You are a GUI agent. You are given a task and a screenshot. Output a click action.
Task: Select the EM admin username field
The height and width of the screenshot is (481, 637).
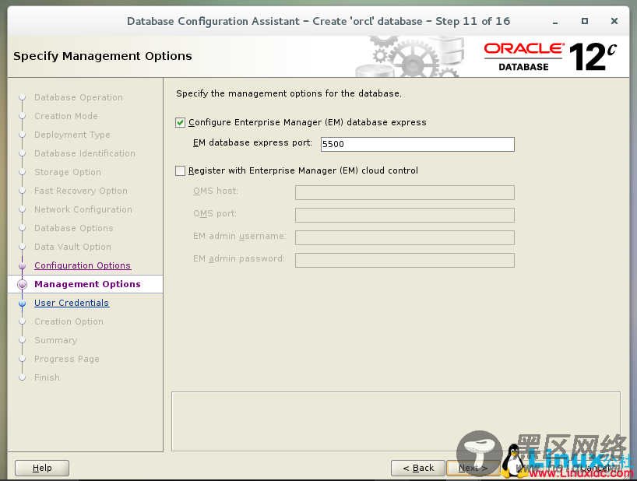[x=405, y=237]
